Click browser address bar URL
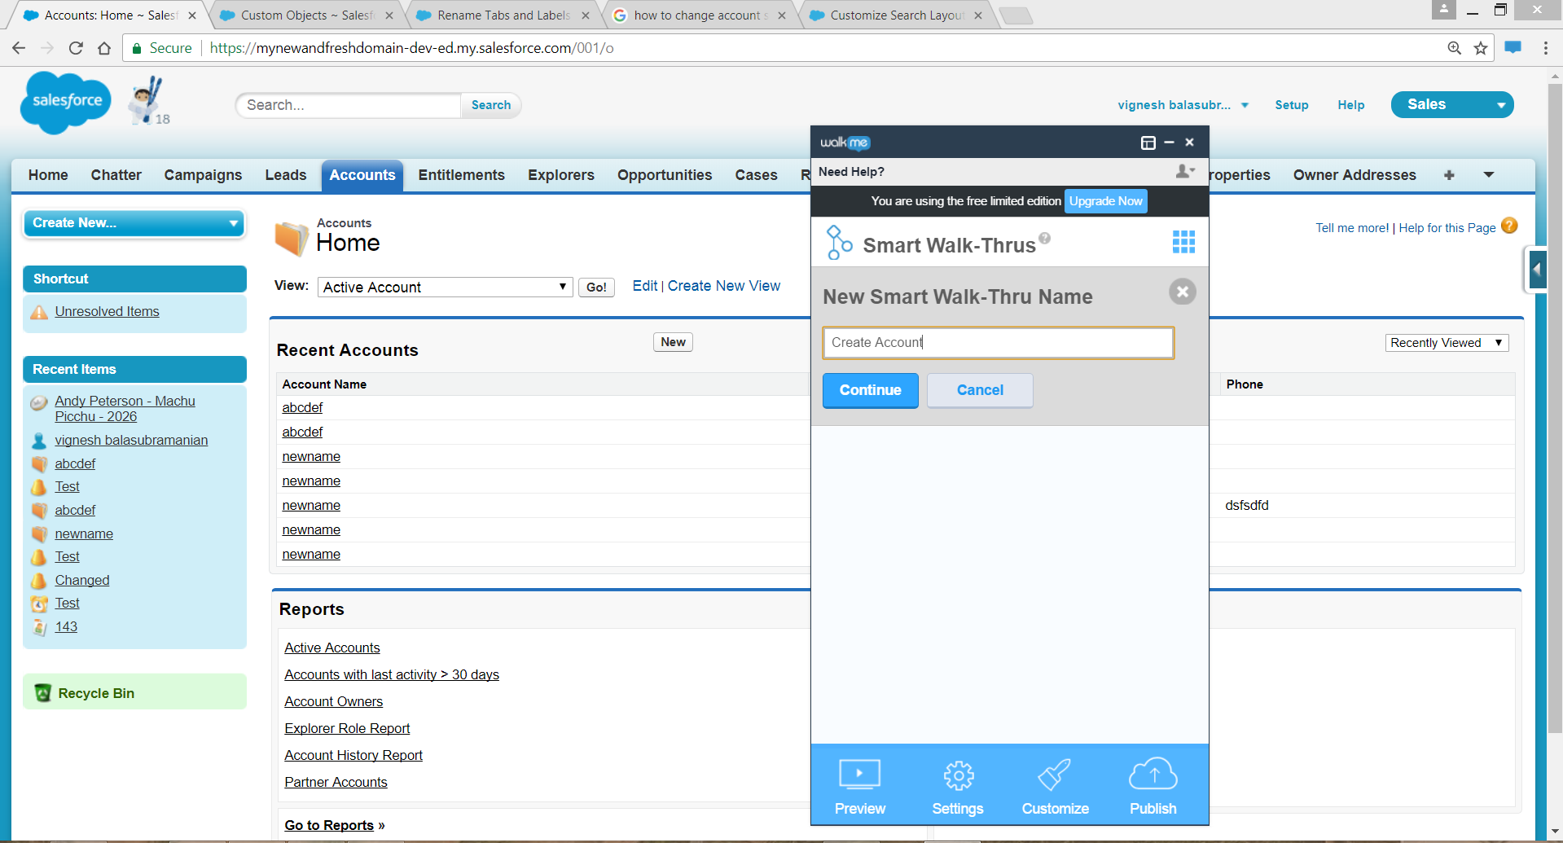 point(411,48)
